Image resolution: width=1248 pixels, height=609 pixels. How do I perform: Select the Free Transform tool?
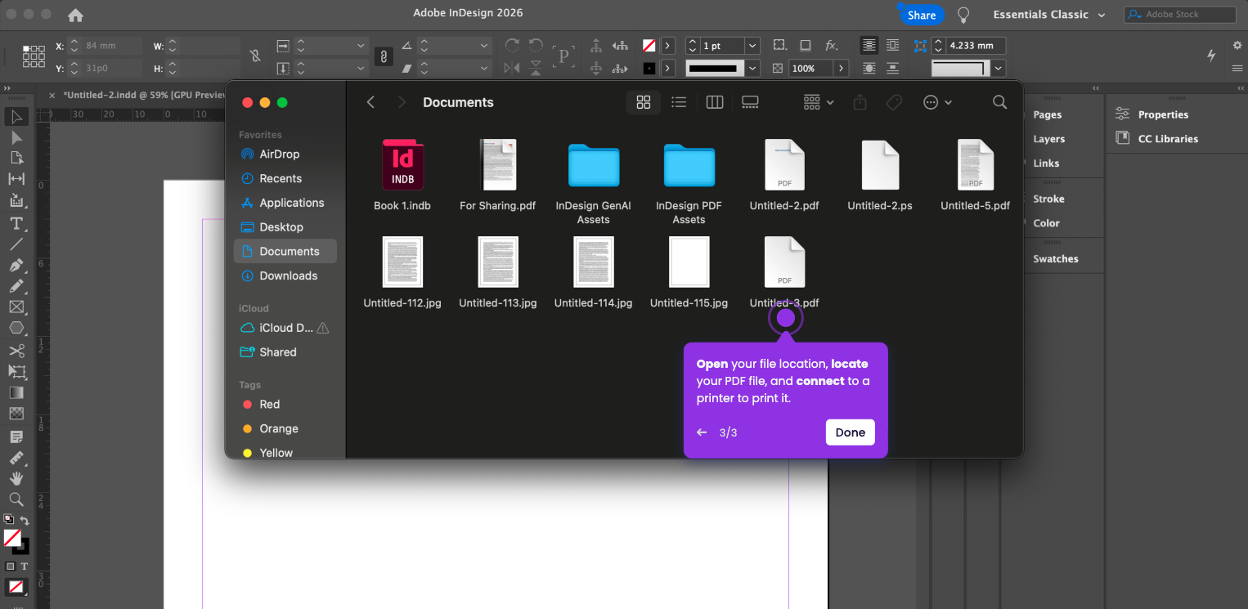[16, 372]
